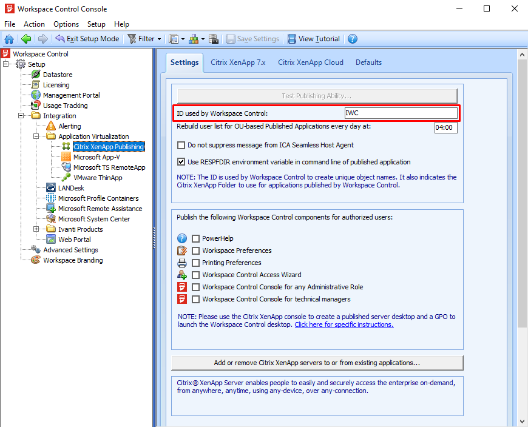Click Save Settings toolbar button
The width and height of the screenshot is (528, 427).
tap(252, 39)
